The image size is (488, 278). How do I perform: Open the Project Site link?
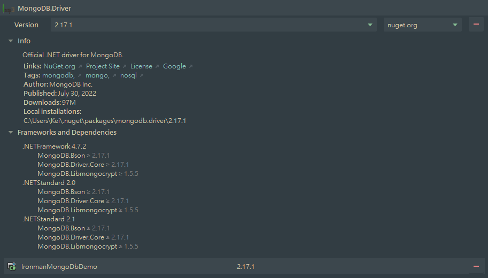103,66
